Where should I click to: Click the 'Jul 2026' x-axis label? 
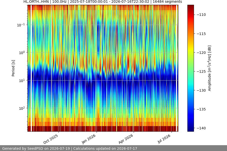click(x=164, y=139)
